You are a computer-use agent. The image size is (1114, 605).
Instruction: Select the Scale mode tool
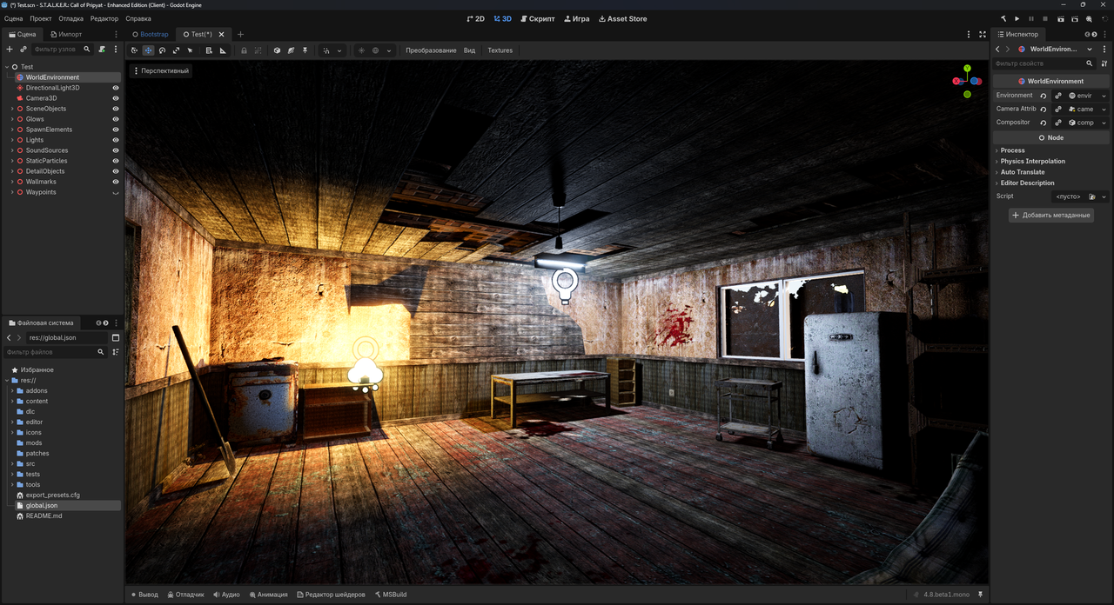[177, 50]
